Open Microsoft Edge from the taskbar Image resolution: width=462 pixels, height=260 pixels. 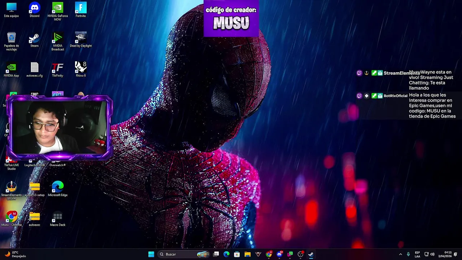[x=226, y=254]
